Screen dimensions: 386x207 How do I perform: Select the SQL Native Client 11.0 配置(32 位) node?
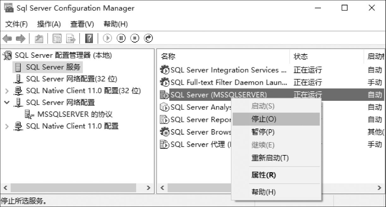83,91
